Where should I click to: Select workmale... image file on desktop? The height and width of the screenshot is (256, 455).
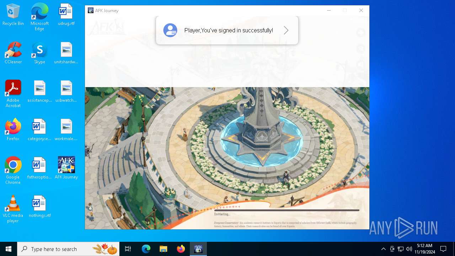click(66, 130)
